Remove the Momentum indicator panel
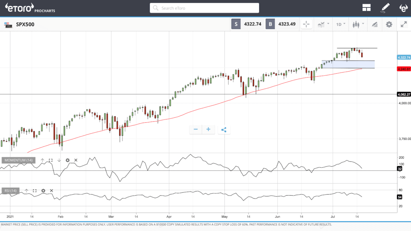The height and width of the screenshot is (231, 411). pos(76,160)
